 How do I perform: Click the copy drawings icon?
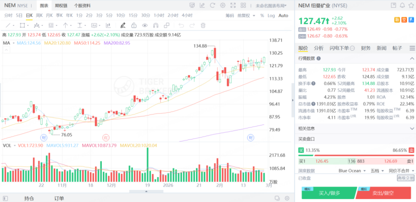click(x=166, y=25)
